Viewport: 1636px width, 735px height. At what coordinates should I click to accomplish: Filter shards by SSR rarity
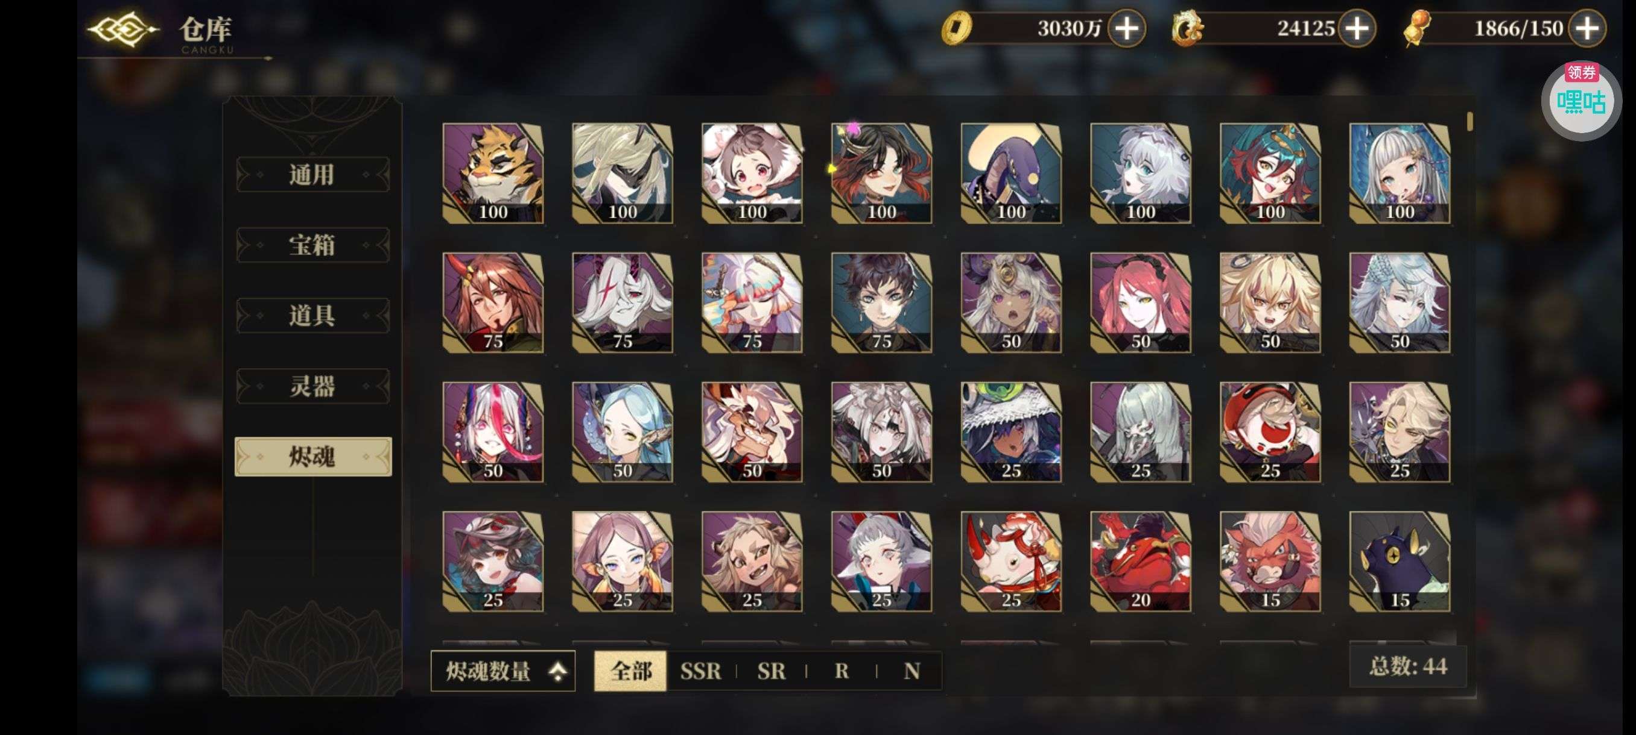[700, 671]
